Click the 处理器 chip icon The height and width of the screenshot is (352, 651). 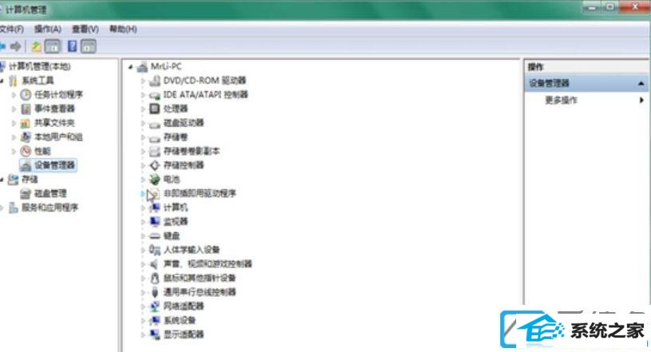click(x=155, y=109)
